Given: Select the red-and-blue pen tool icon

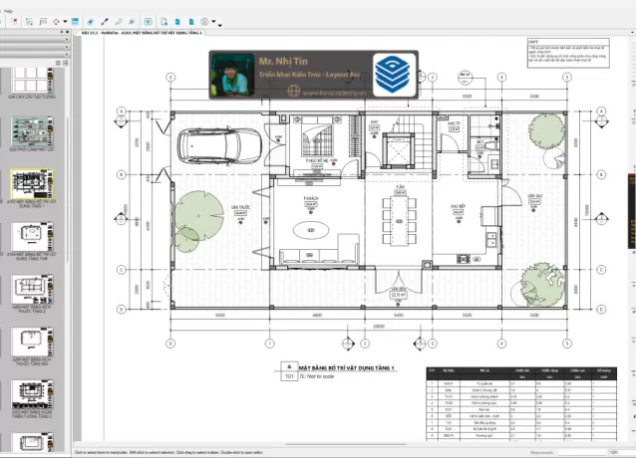Looking at the screenshot, I should tap(105, 22).
